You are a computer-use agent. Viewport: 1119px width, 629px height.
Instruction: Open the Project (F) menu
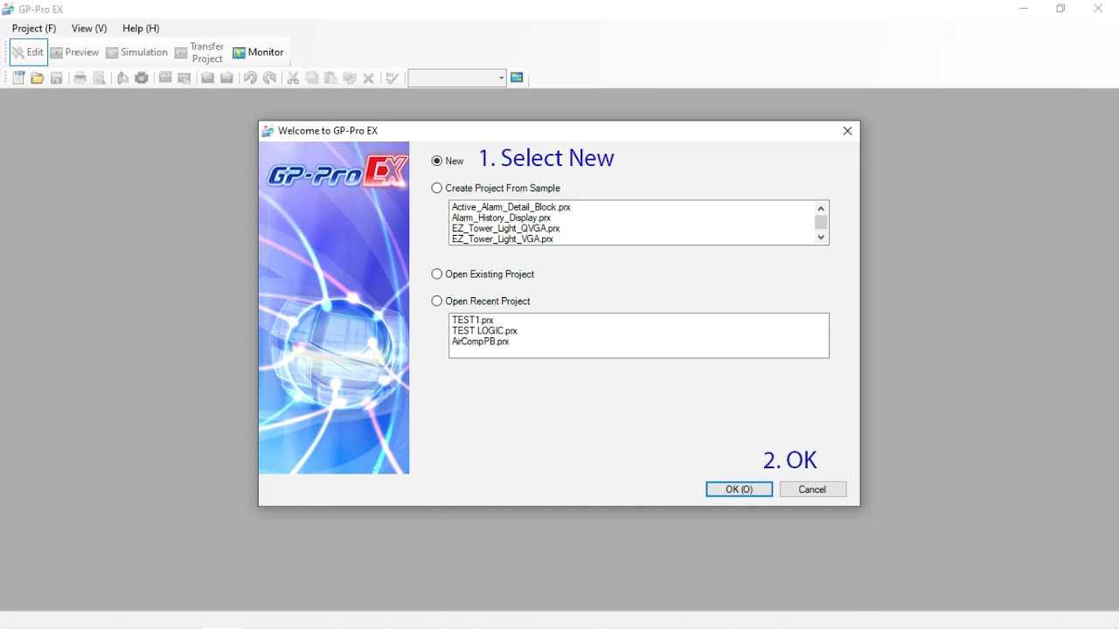(x=34, y=28)
